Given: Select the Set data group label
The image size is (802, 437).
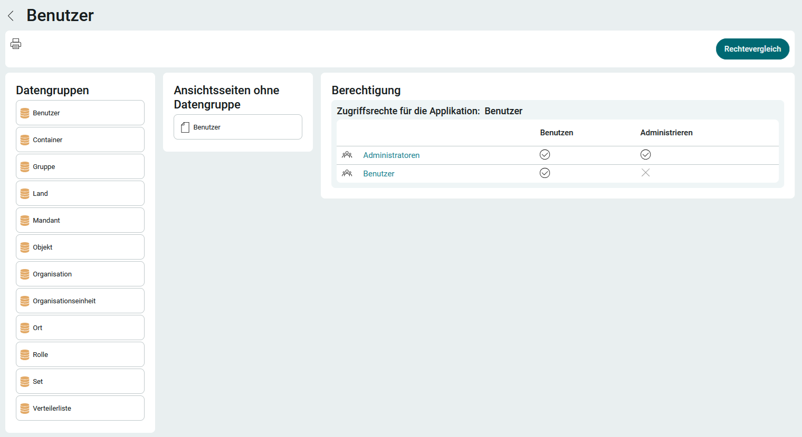Looking at the screenshot, I should [38, 382].
